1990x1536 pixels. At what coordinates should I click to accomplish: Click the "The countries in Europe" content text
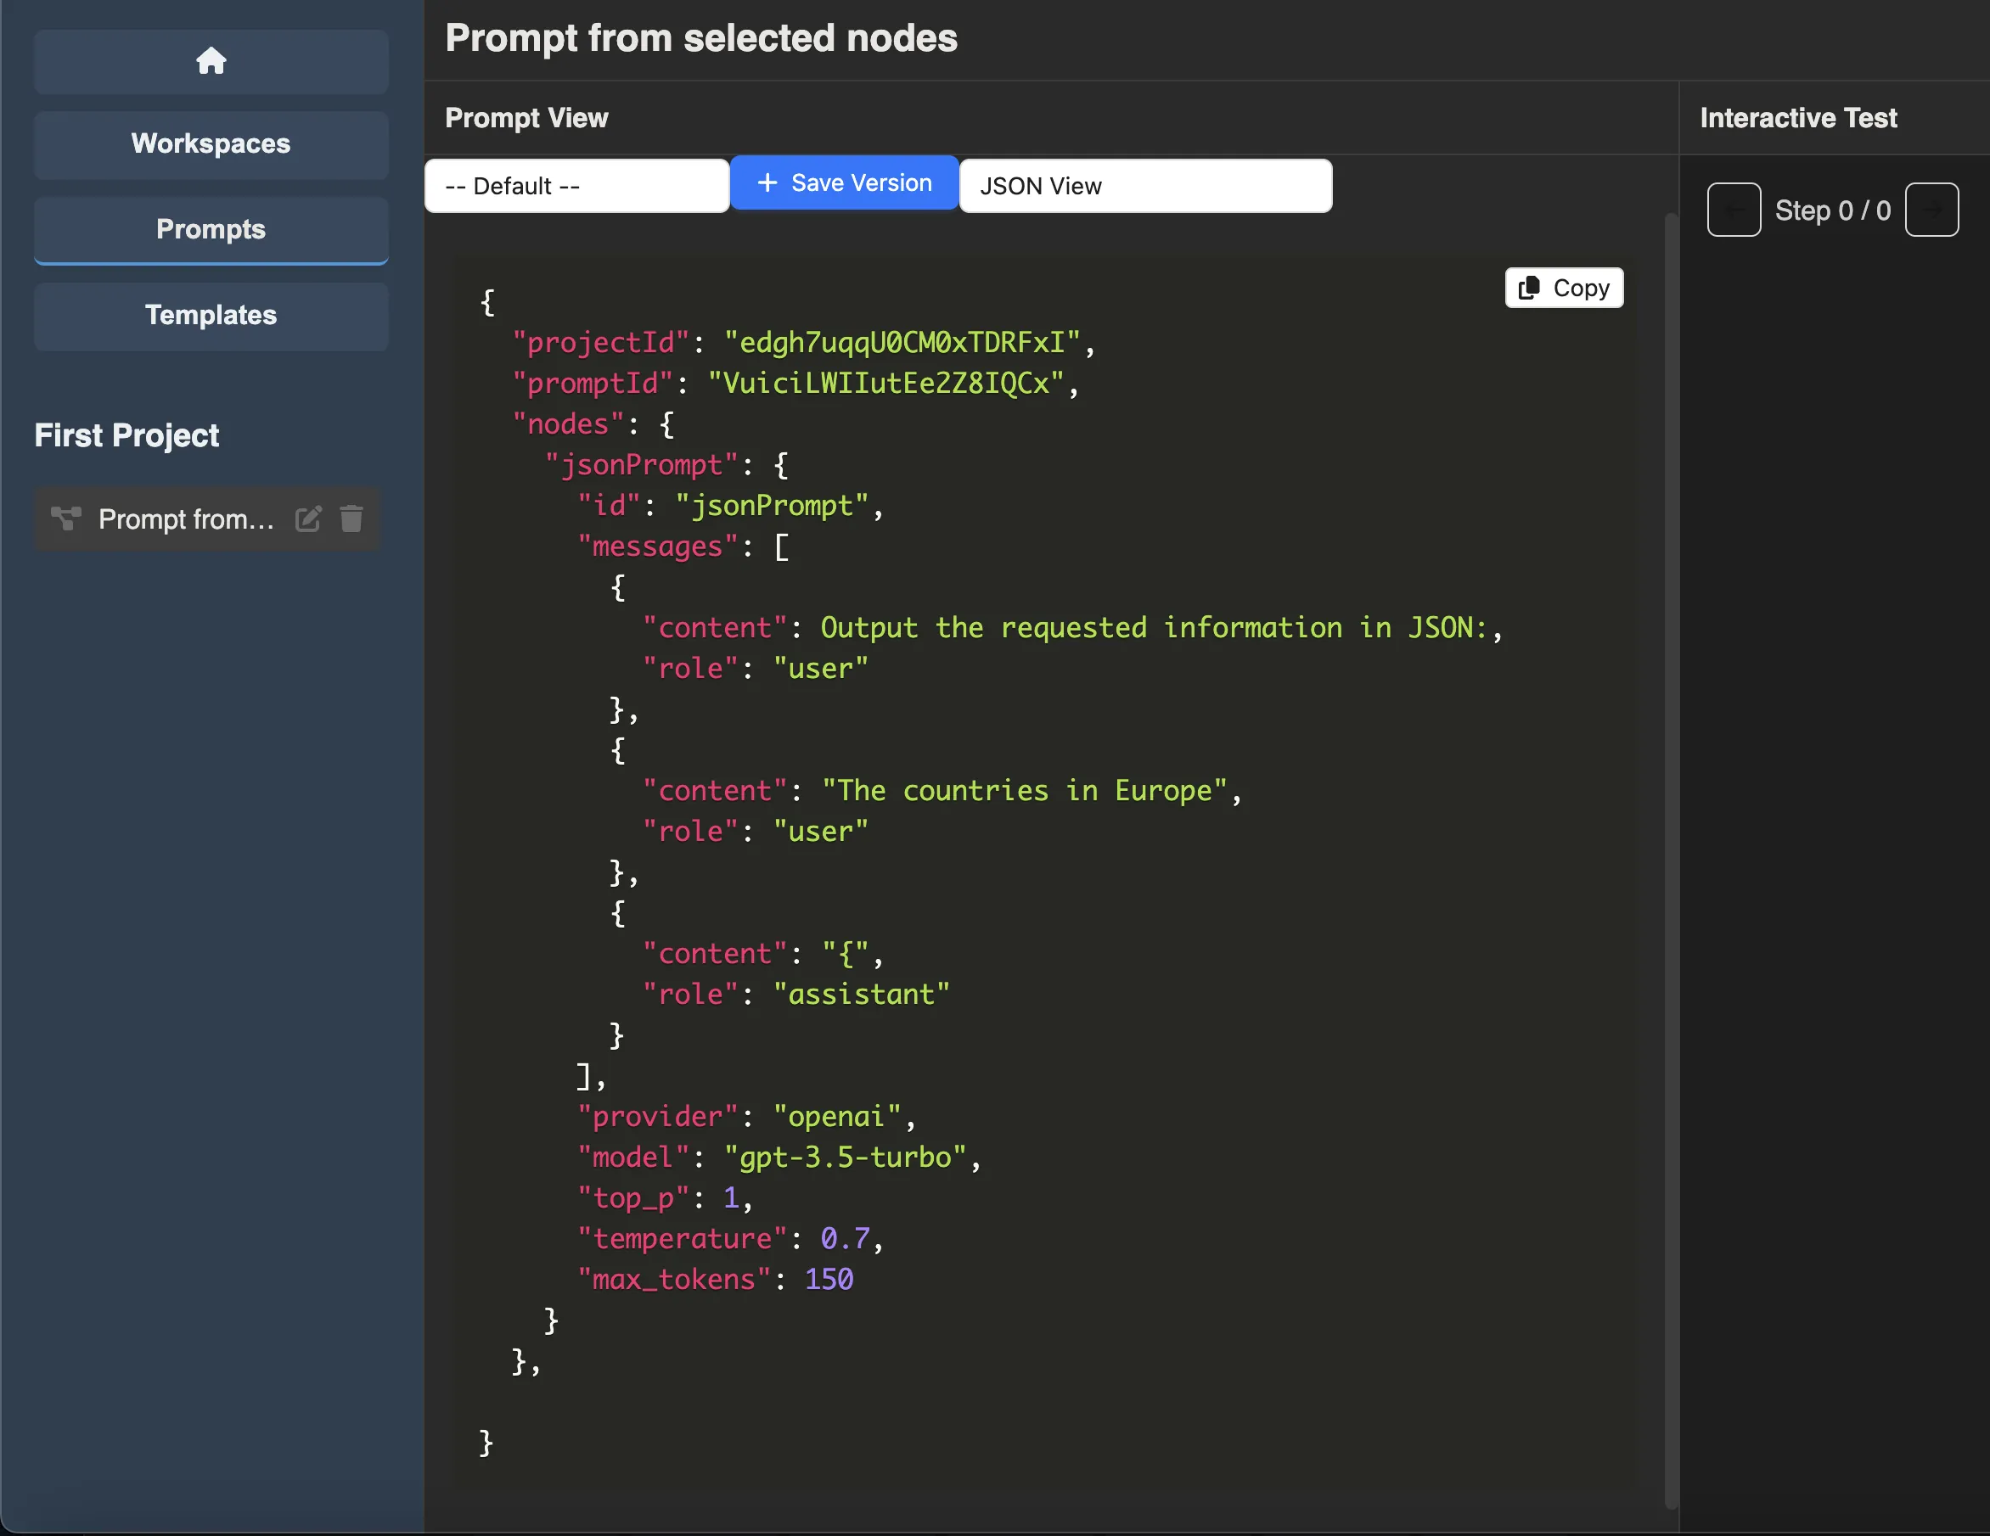coord(1025,791)
